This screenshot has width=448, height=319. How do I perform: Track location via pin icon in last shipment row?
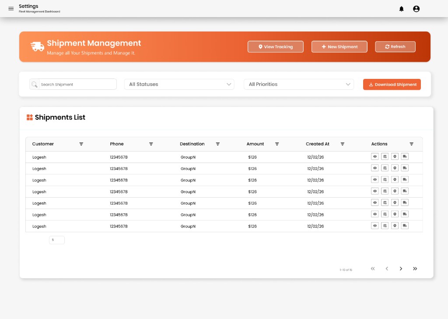click(395, 225)
